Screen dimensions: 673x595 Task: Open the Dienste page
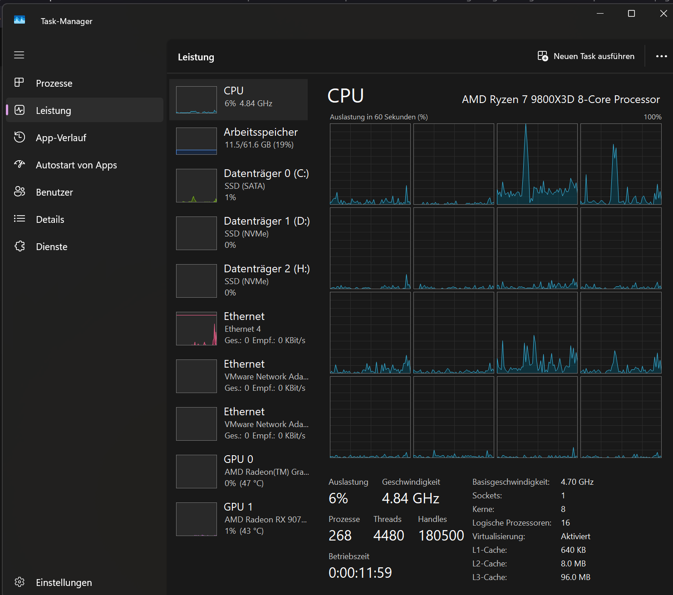tap(84, 246)
